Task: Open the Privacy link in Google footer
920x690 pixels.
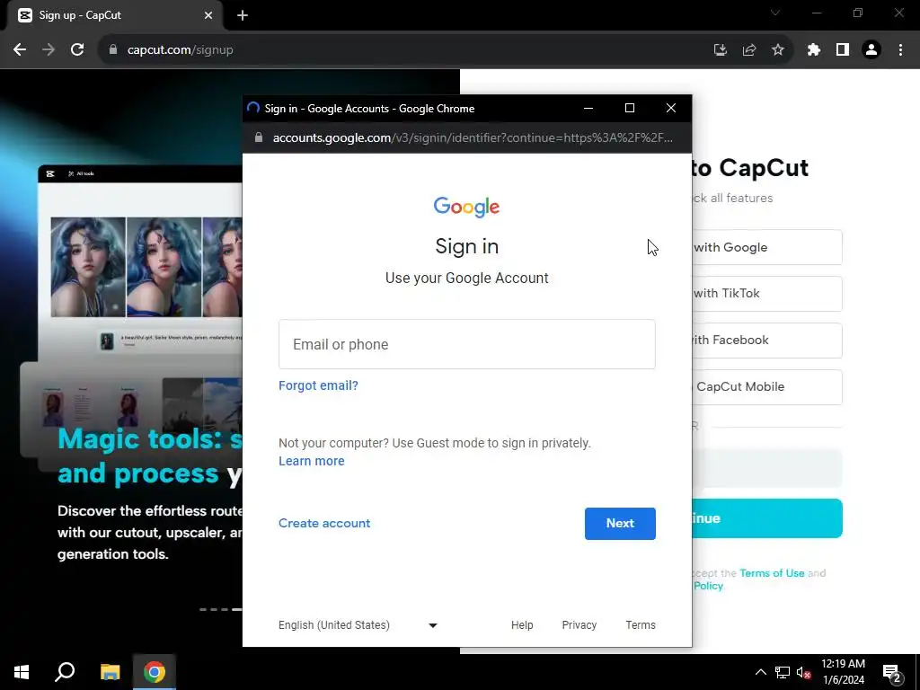Action: (579, 625)
